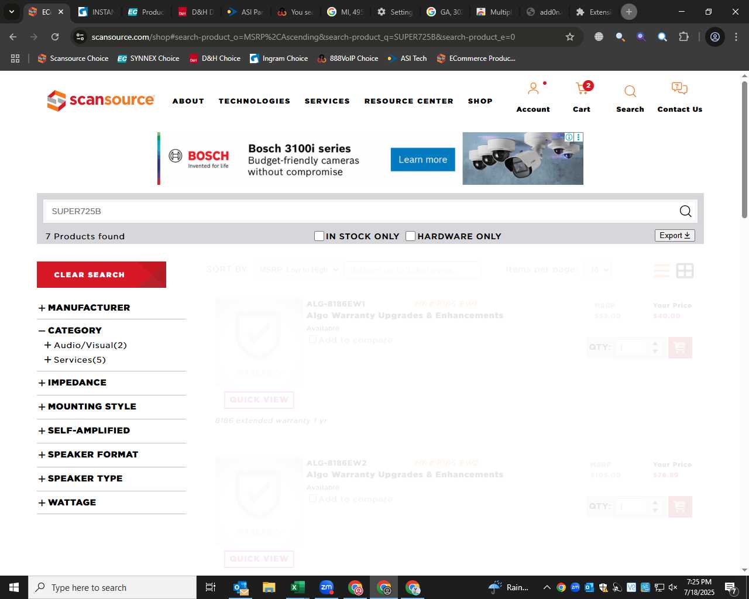
Task: Switch to the D&H browser tab
Action: click(x=197, y=12)
